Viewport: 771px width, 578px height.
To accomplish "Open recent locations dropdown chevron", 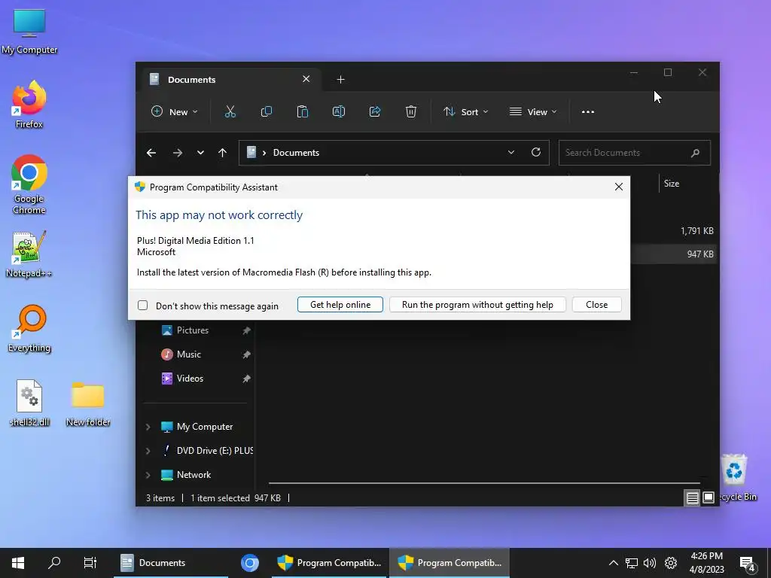I will [x=200, y=153].
